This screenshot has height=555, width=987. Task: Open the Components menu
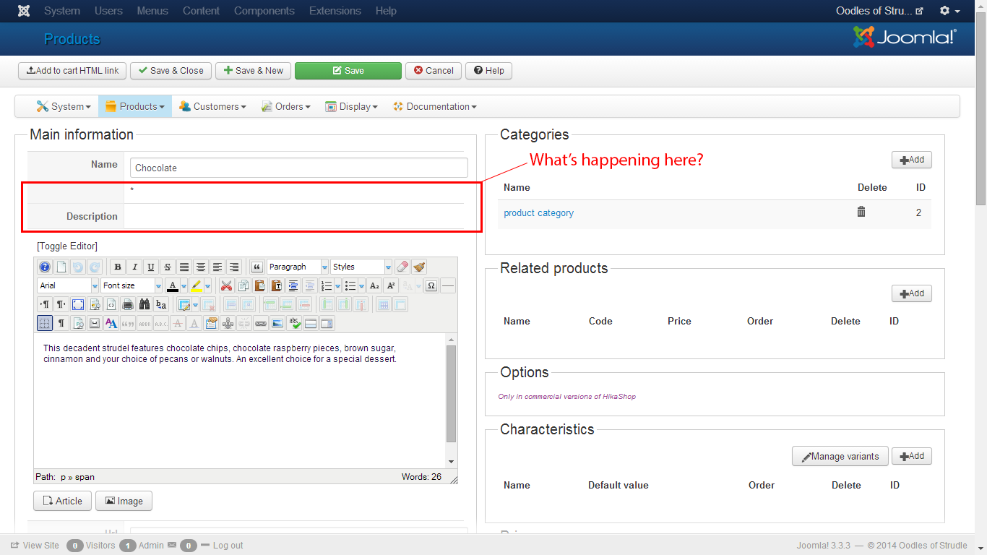point(264,11)
